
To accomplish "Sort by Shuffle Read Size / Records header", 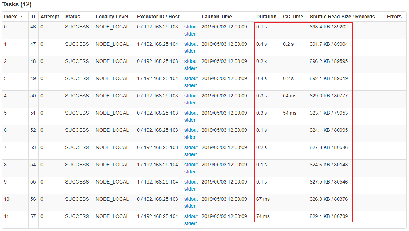I will pyautogui.click(x=342, y=17).
